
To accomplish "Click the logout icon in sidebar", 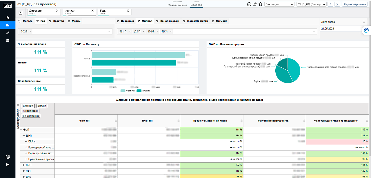I will click(8, 165).
